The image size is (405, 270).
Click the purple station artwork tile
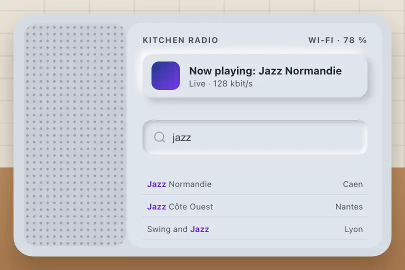click(165, 75)
